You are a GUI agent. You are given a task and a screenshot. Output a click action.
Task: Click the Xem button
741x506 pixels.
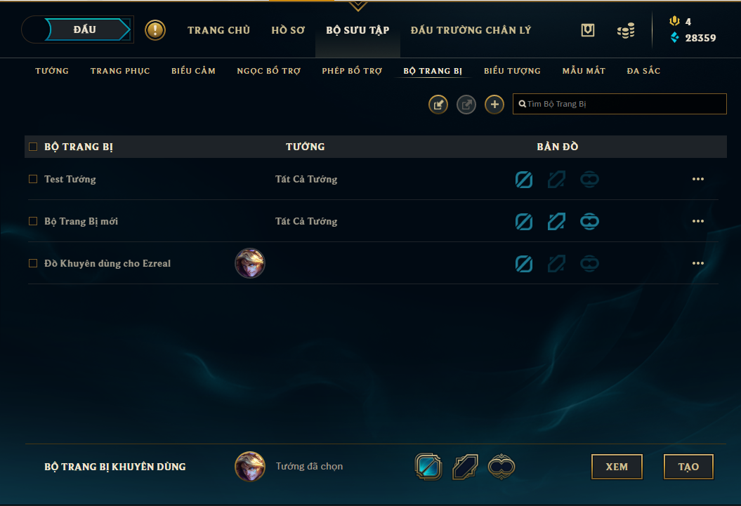(x=617, y=467)
